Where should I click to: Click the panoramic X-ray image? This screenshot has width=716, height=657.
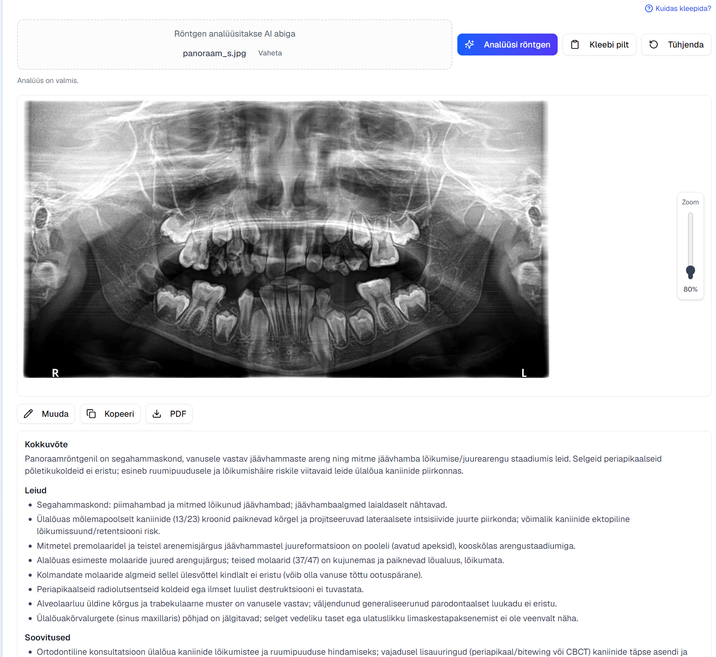(x=286, y=239)
